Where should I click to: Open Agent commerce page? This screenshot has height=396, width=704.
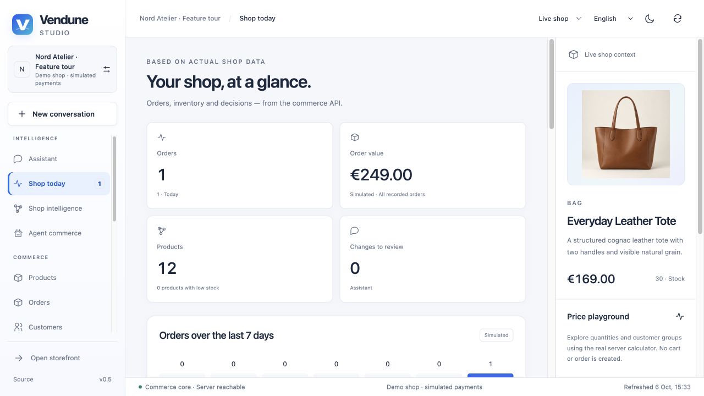[59, 233]
